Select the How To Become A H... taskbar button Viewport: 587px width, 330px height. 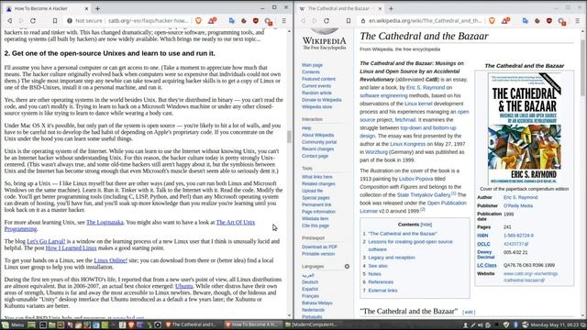click(x=252, y=324)
